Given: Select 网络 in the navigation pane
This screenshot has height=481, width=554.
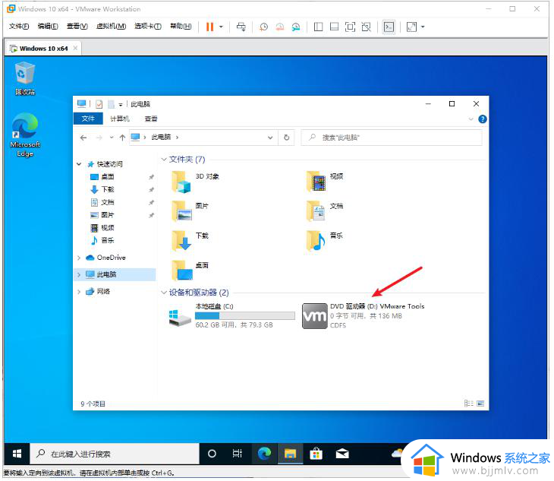Looking at the screenshot, I should point(103,292).
